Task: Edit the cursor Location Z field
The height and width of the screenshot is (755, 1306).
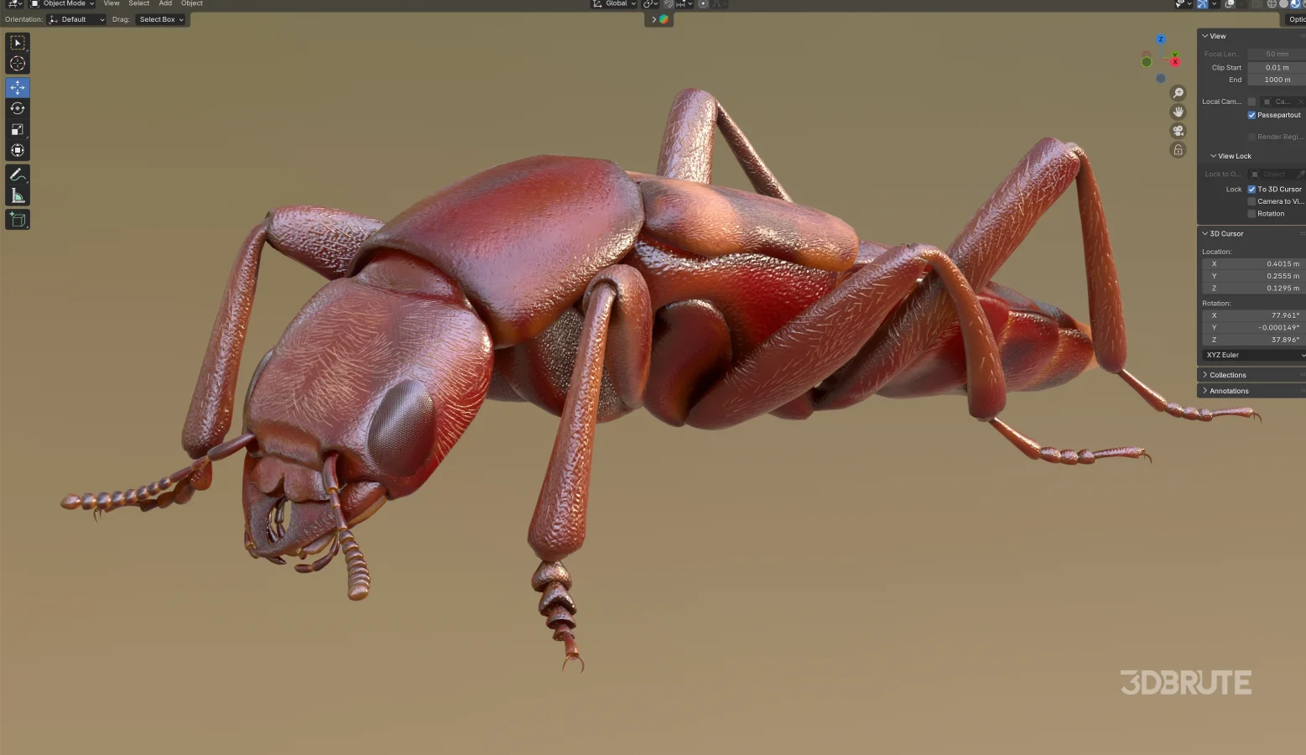Action: 1253,288
